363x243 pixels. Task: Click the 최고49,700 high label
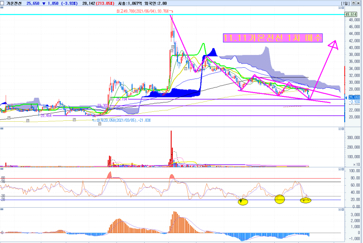143,11
